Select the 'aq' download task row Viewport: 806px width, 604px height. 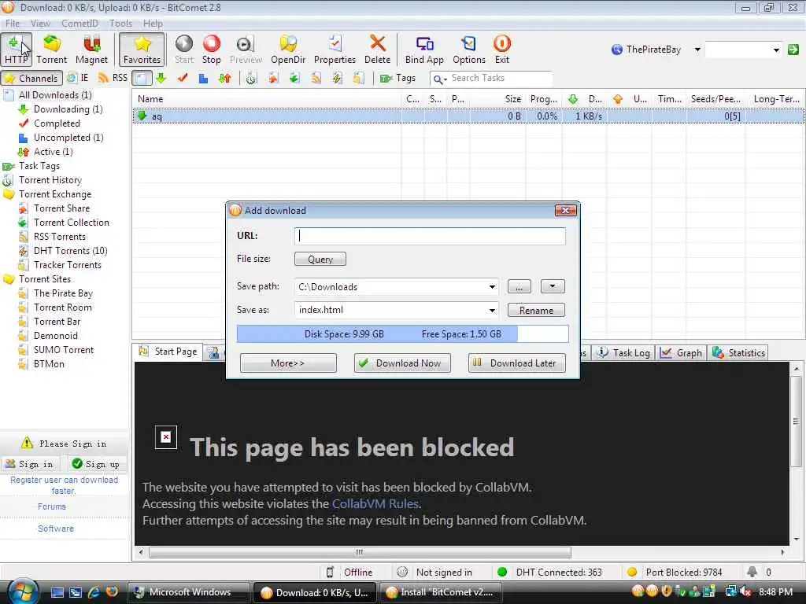(468, 116)
